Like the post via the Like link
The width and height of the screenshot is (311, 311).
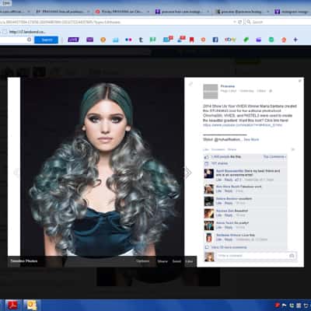(206, 149)
